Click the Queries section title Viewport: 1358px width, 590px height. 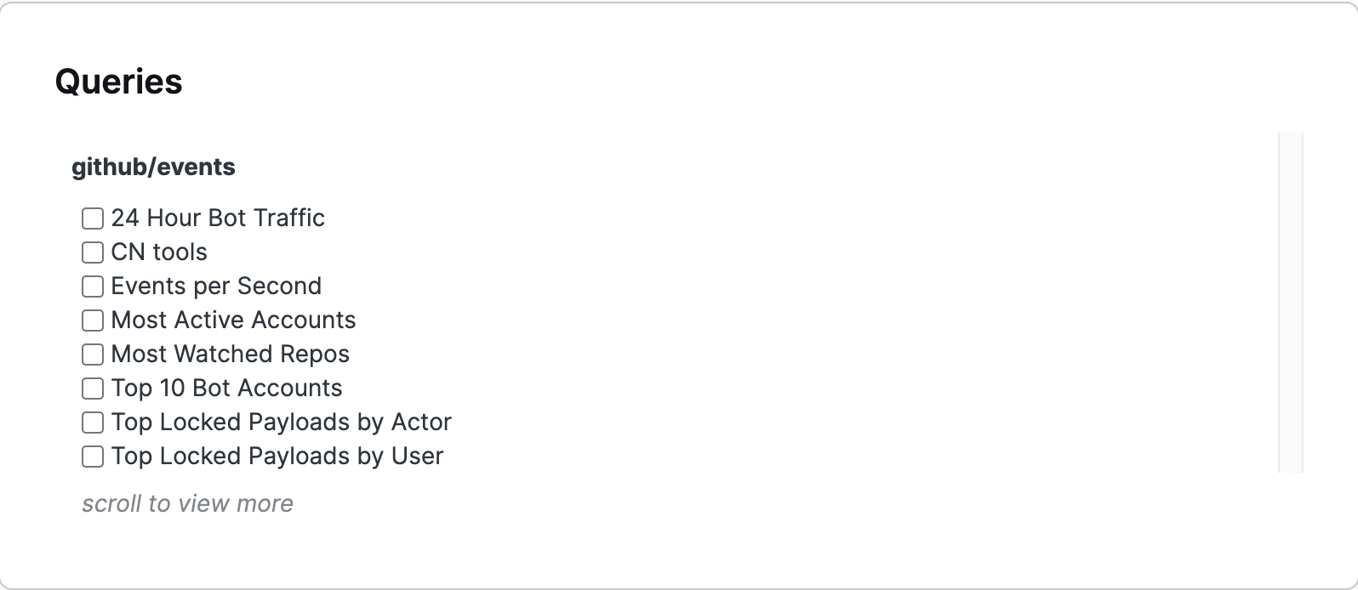(119, 82)
